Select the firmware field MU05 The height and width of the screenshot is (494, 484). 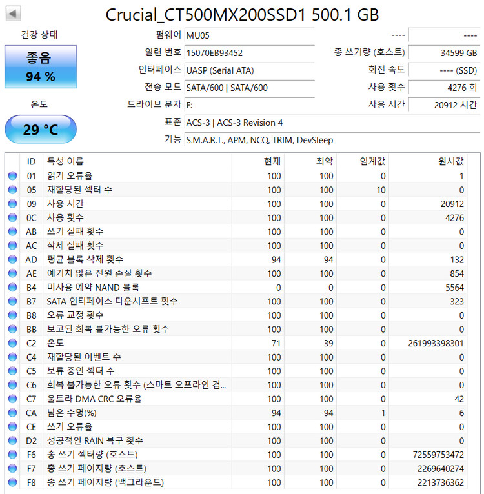[249, 35]
